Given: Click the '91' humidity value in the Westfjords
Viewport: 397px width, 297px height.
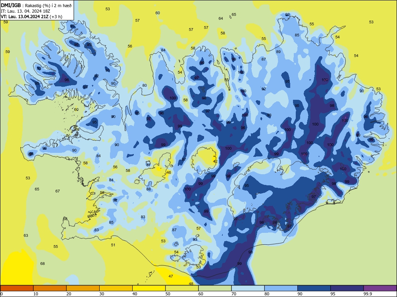Looking at the screenshot, I should 108,70.
